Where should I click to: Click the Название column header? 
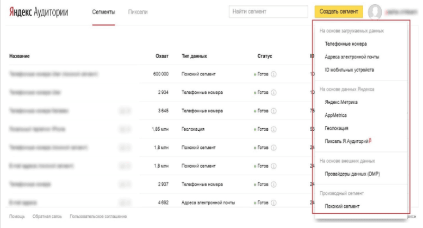click(x=20, y=56)
